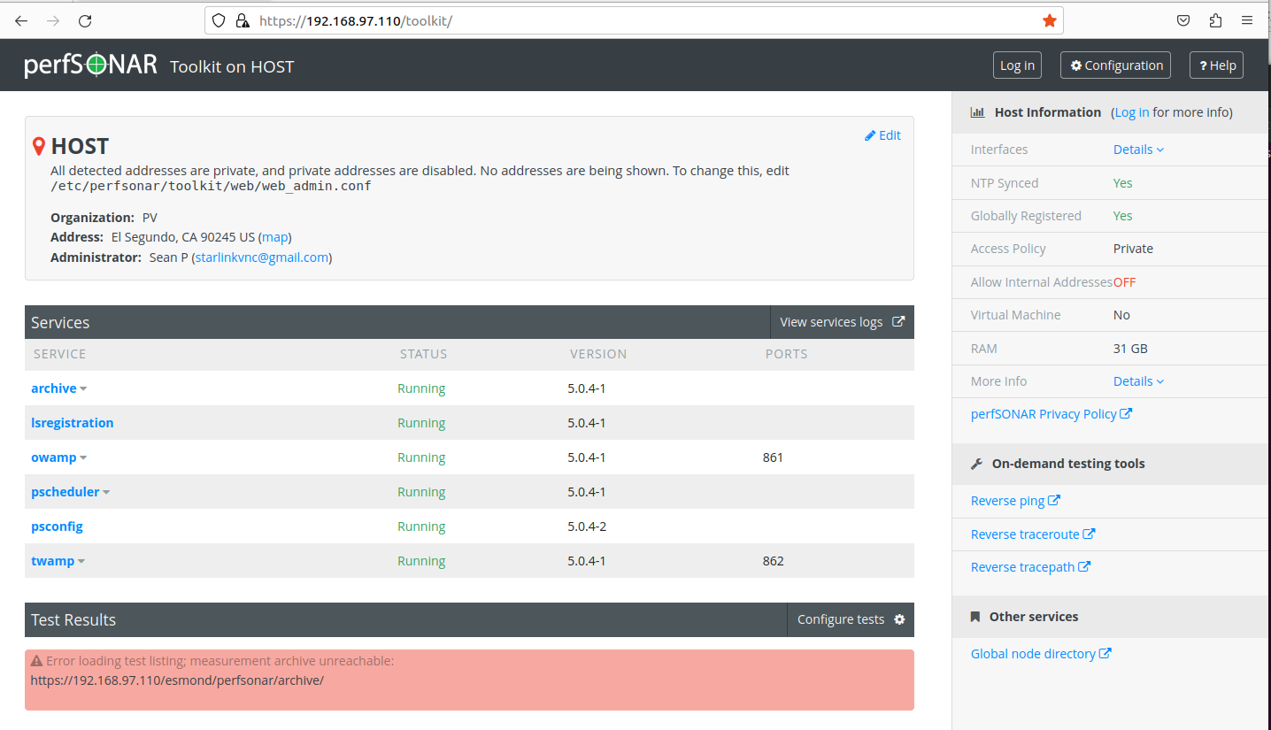Open the map link
The image size is (1271, 730).
tap(275, 237)
